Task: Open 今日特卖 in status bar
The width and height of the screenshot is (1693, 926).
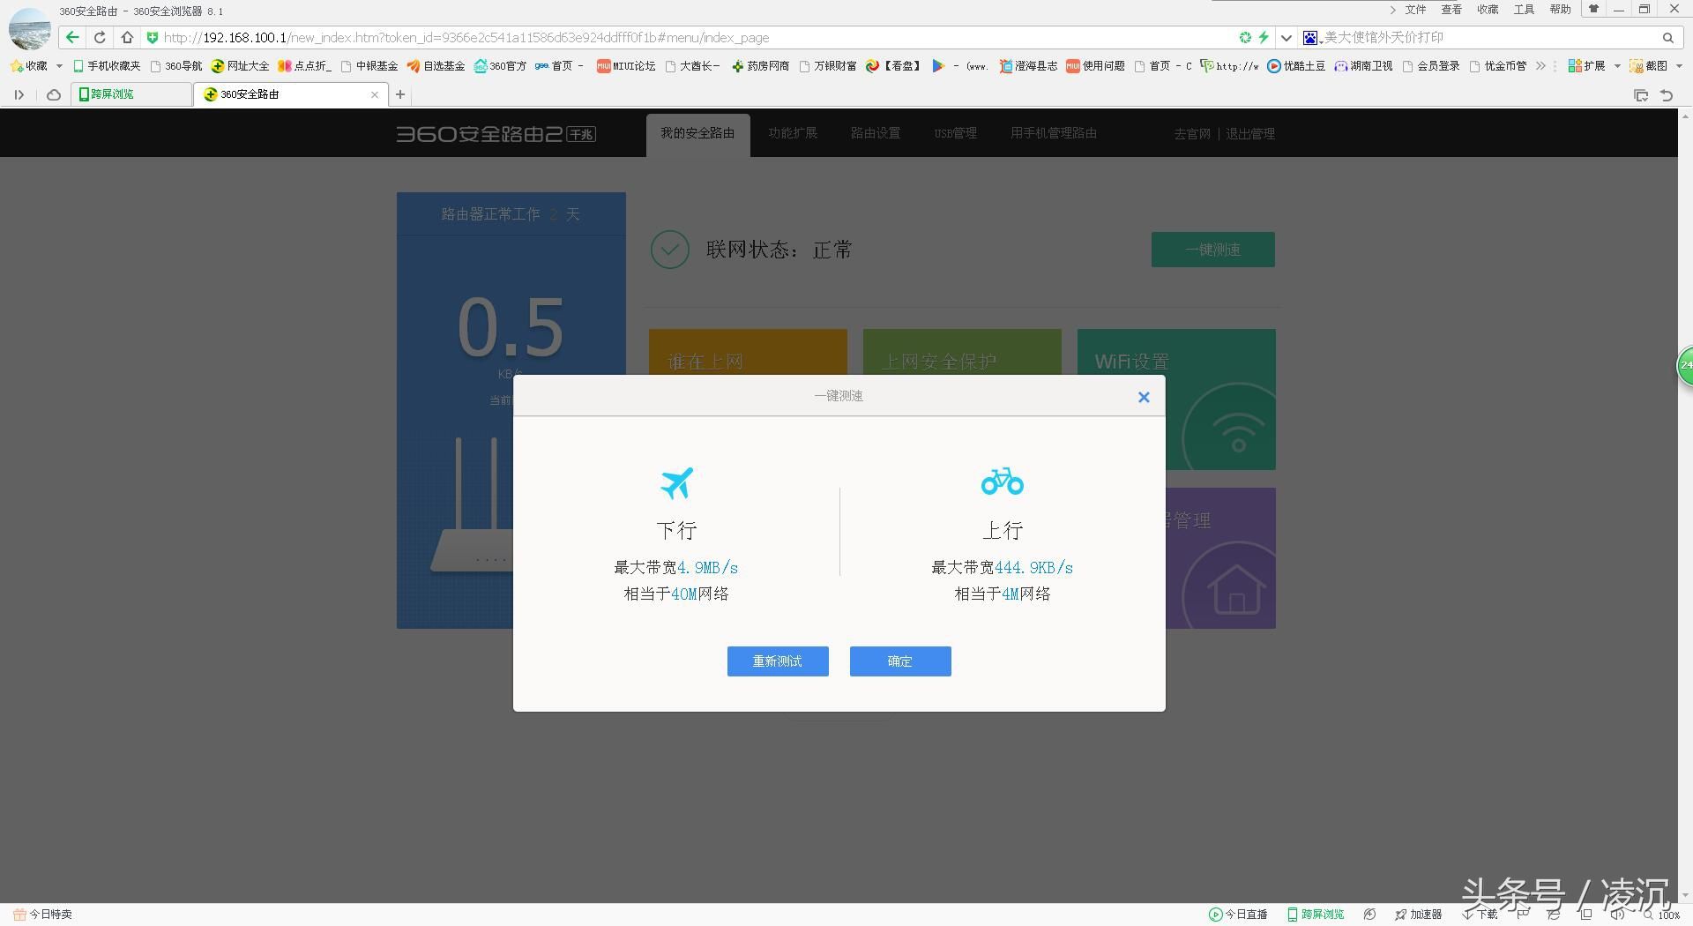Action: coord(42,915)
